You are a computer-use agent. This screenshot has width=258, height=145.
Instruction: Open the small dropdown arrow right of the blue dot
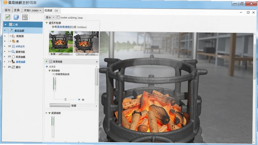[96, 67]
